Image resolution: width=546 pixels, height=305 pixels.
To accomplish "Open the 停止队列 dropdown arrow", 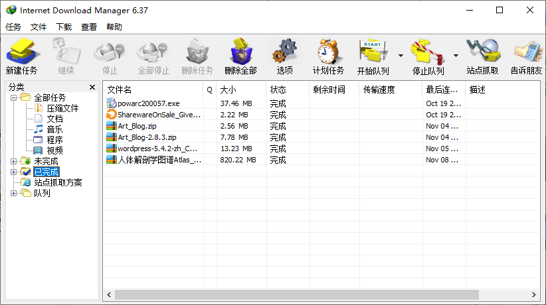I will click(456, 56).
